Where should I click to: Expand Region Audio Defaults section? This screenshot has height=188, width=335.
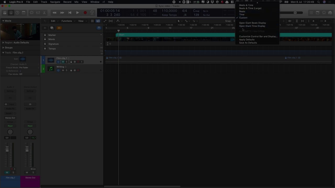(x=3, y=42)
